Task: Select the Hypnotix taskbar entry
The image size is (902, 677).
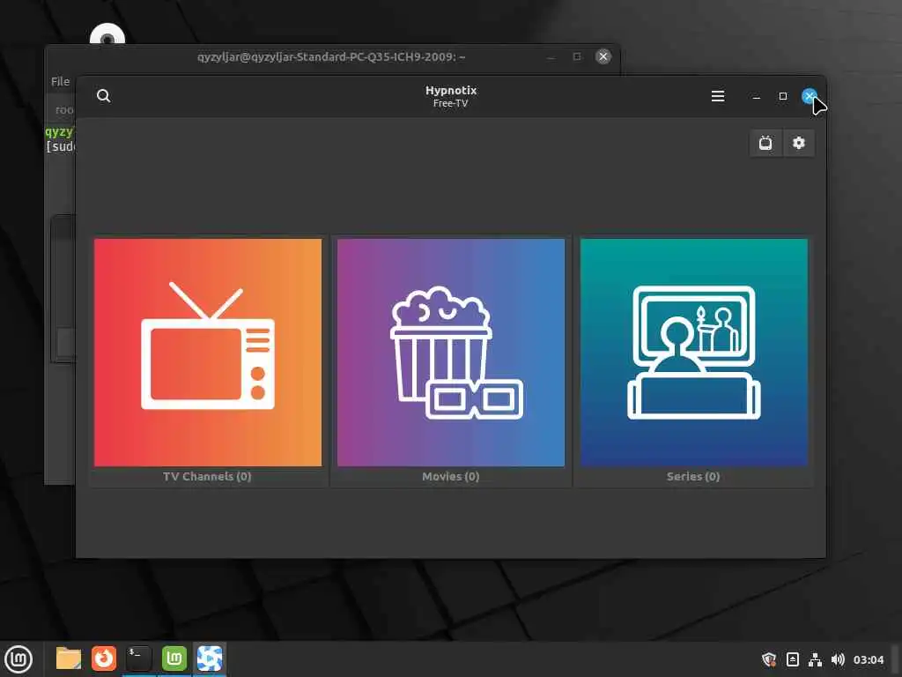Action: tap(210, 658)
